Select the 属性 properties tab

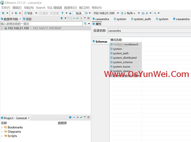pyautogui.click(x=97, y=24)
